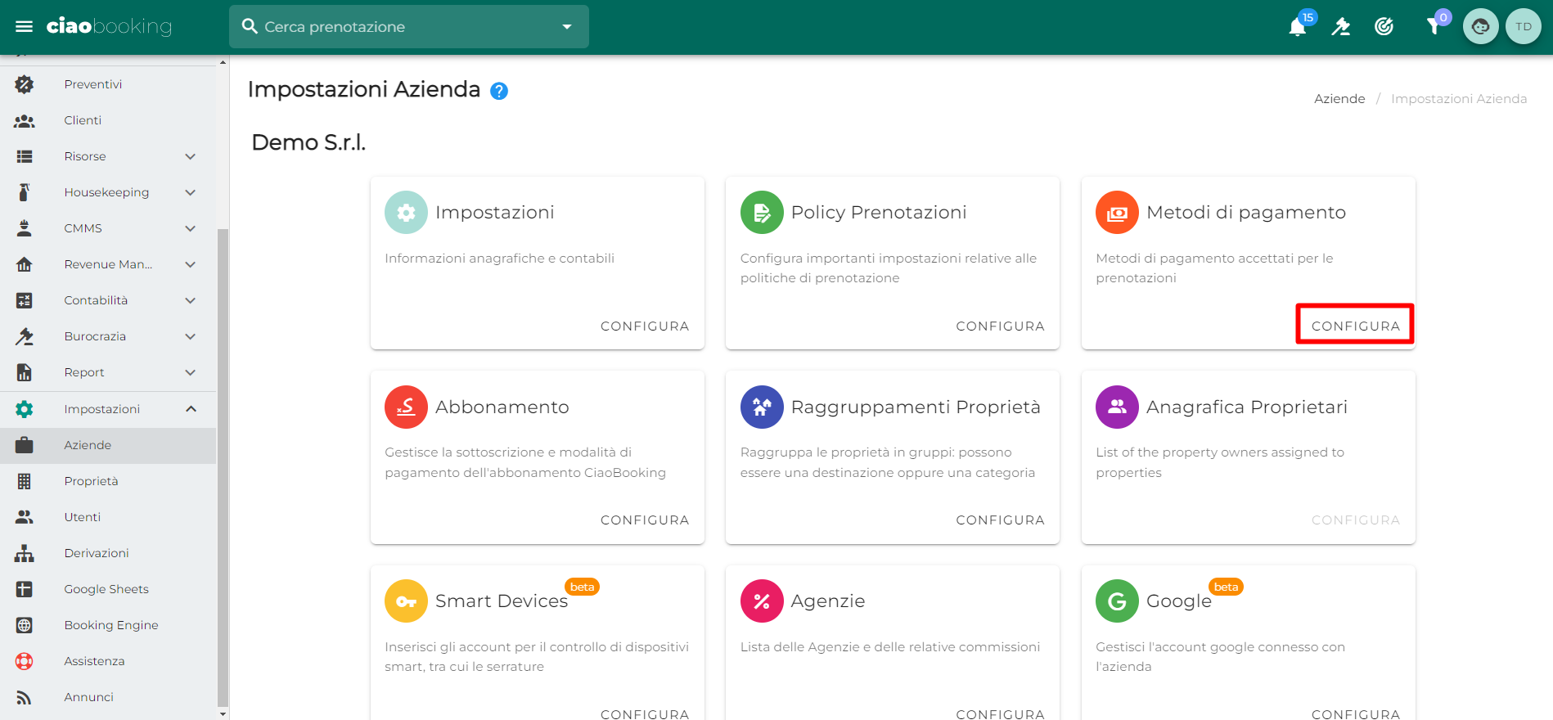Expand the Report menu chevron
Viewport: 1553px width, 720px height.
click(191, 372)
